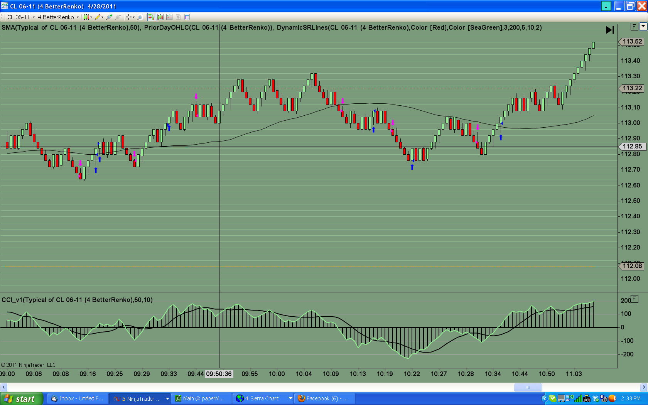Click the green Skype tray icon
Image resolution: width=648 pixels, height=405 pixels.
click(x=553, y=399)
